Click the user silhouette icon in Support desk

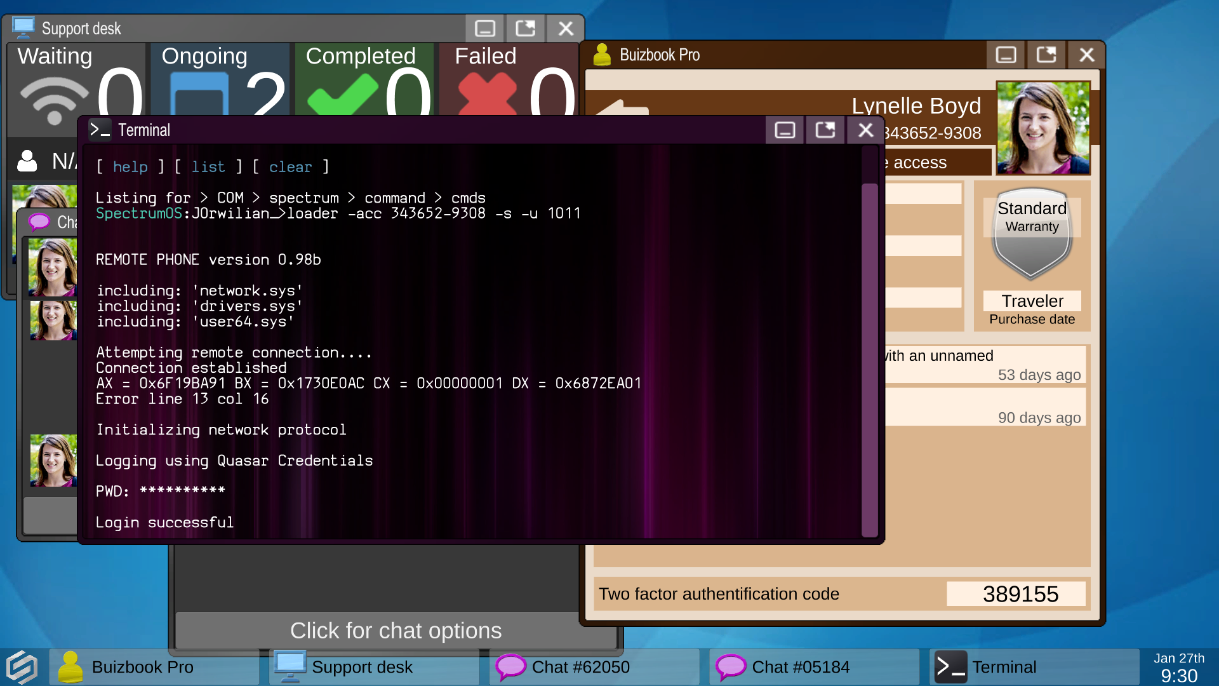(x=27, y=161)
